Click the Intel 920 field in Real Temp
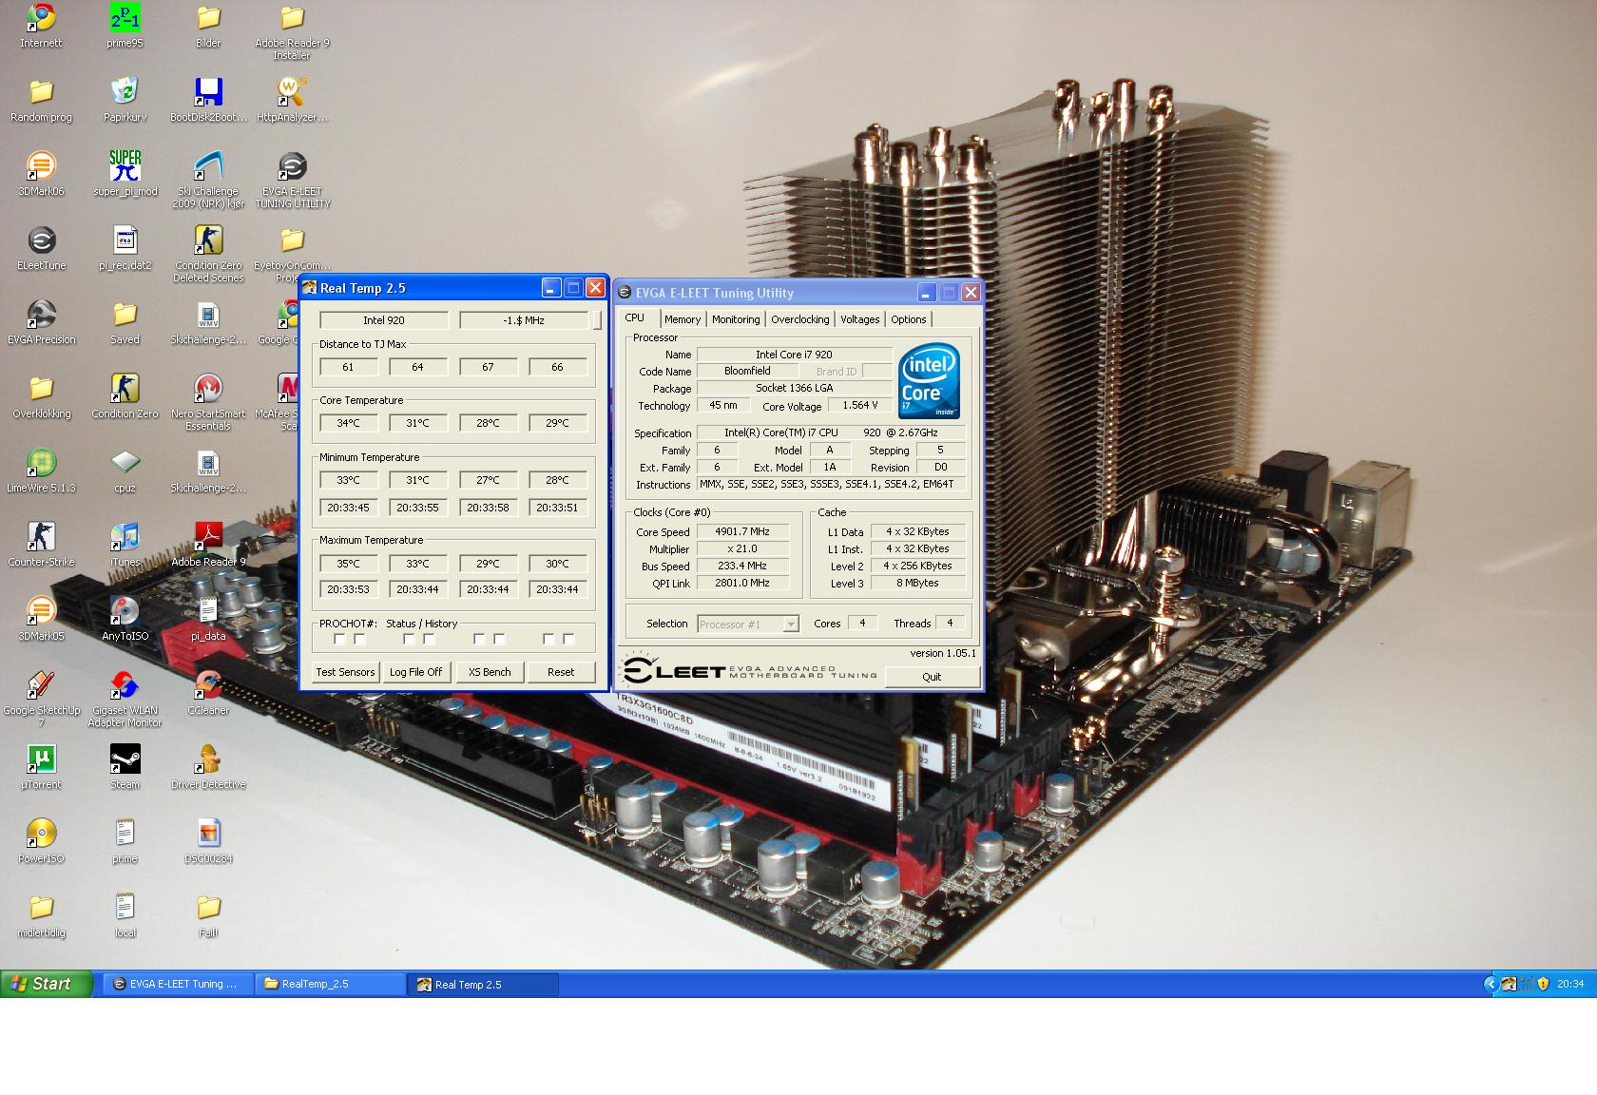Image resolution: width=1597 pixels, height=1095 pixels. click(384, 320)
